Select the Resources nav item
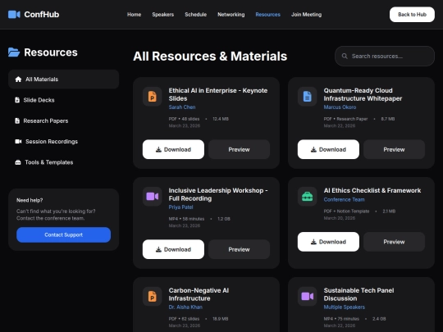This screenshot has width=443, height=332. [x=267, y=15]
